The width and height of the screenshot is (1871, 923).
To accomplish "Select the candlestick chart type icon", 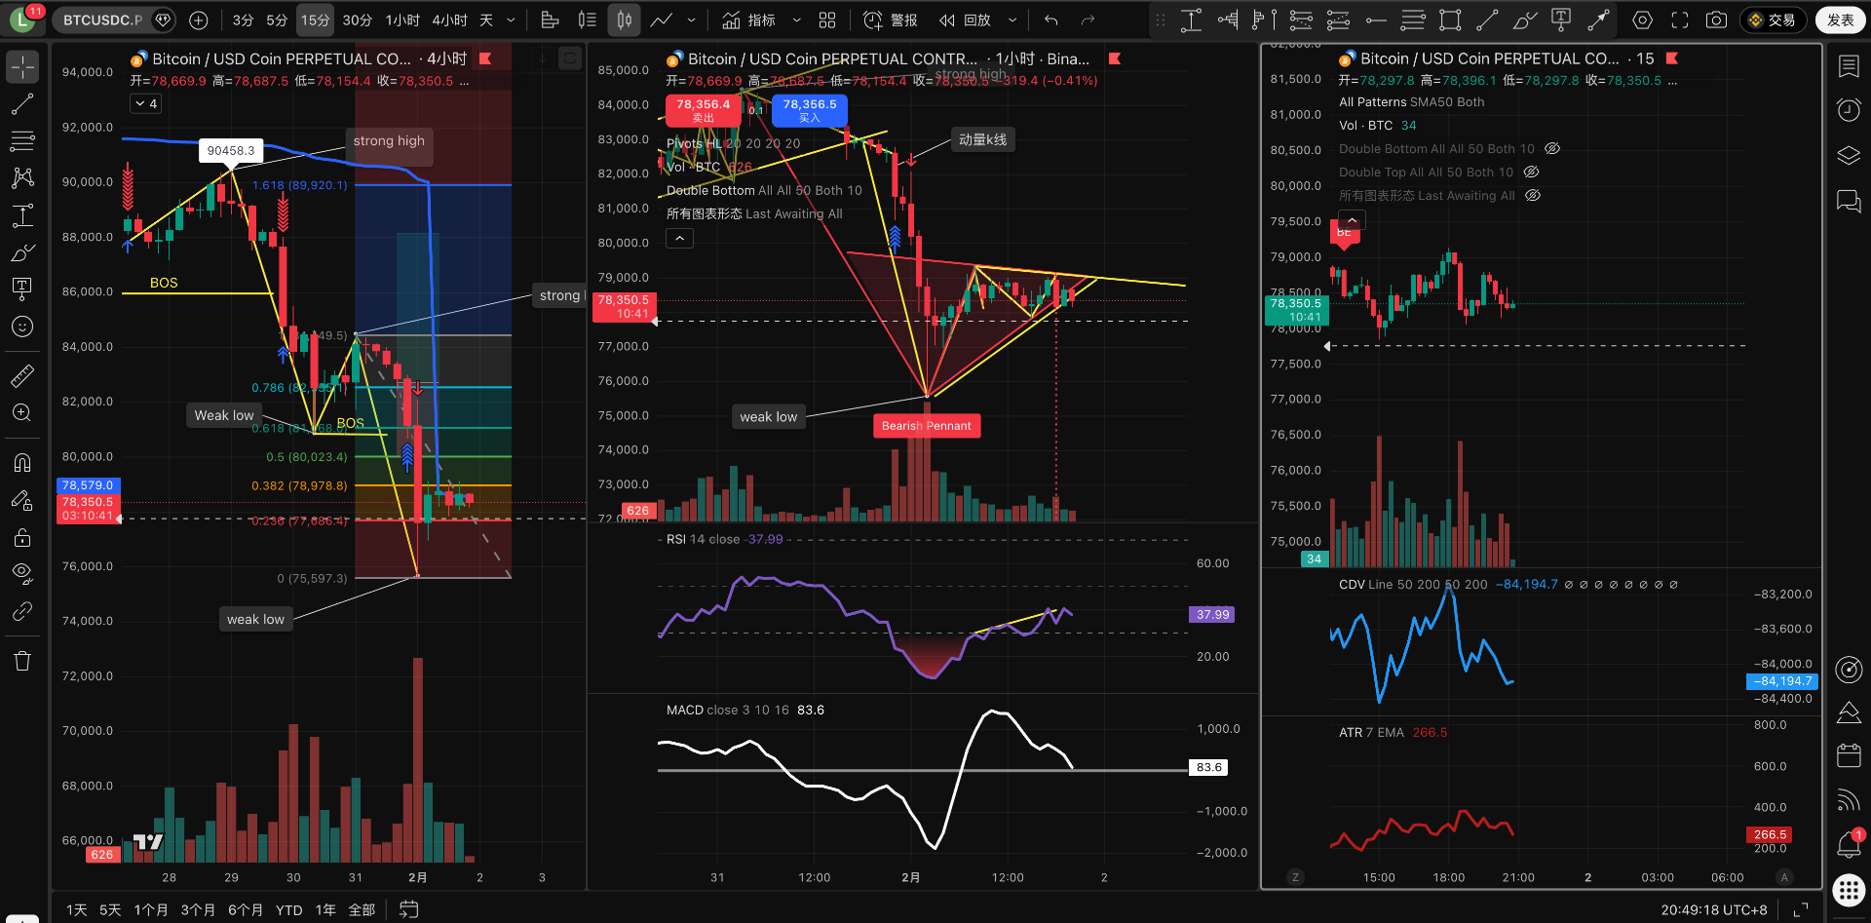I will [624, 19].
